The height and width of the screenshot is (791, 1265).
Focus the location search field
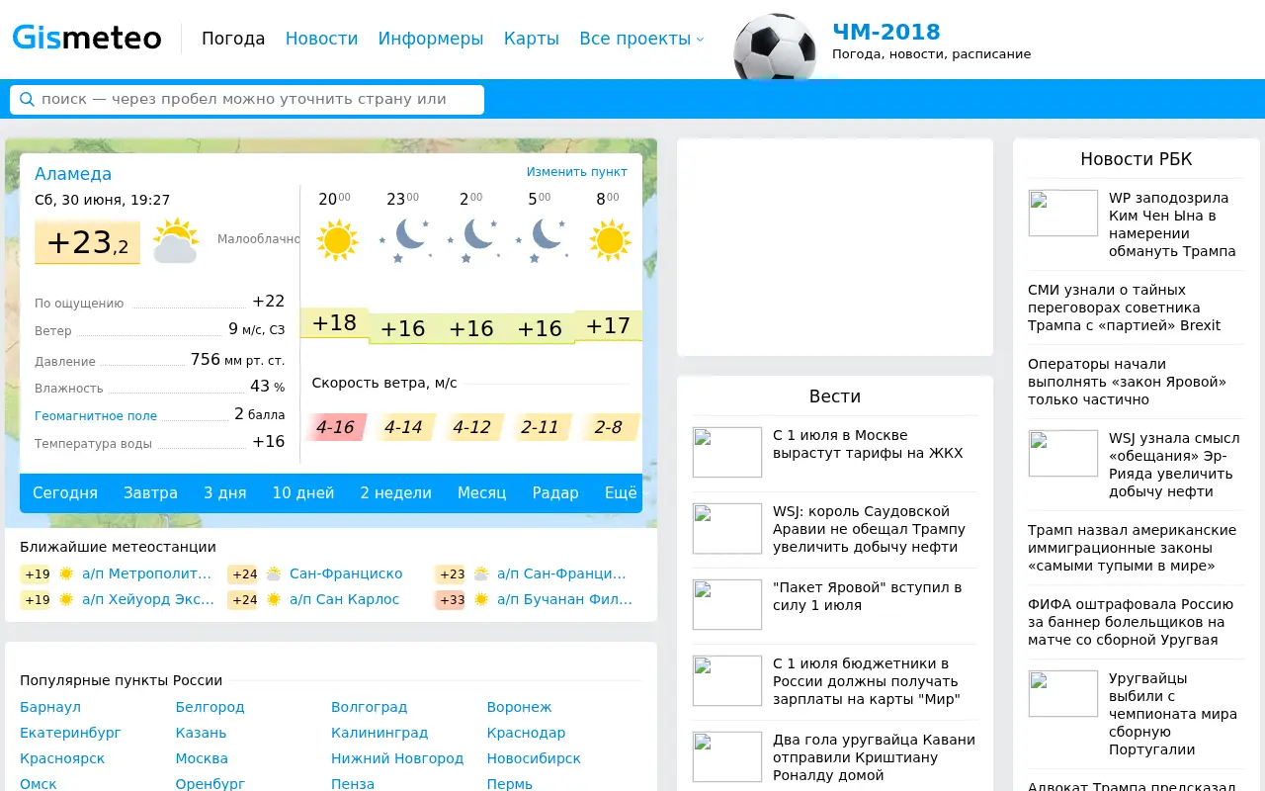click(x=247, y=100)
